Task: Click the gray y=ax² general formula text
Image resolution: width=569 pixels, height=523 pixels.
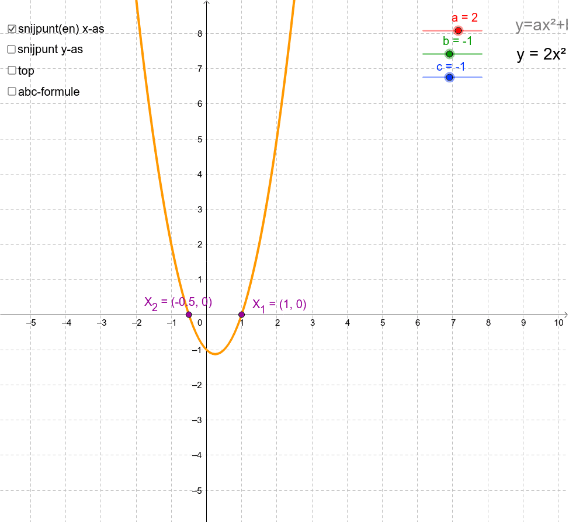Action: (x=541, y=25)
